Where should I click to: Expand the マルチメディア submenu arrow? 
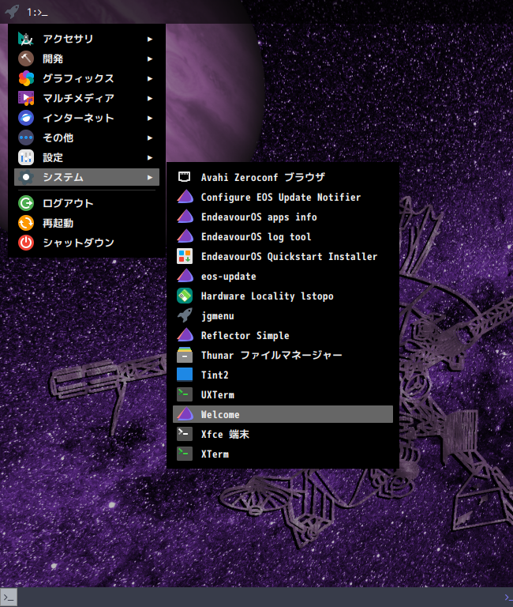(150, 98)
